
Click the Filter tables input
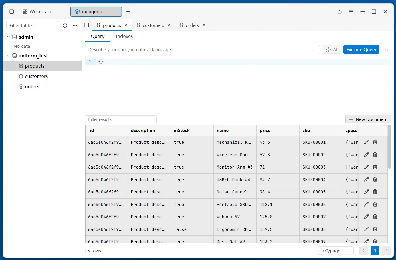(33, 25)
